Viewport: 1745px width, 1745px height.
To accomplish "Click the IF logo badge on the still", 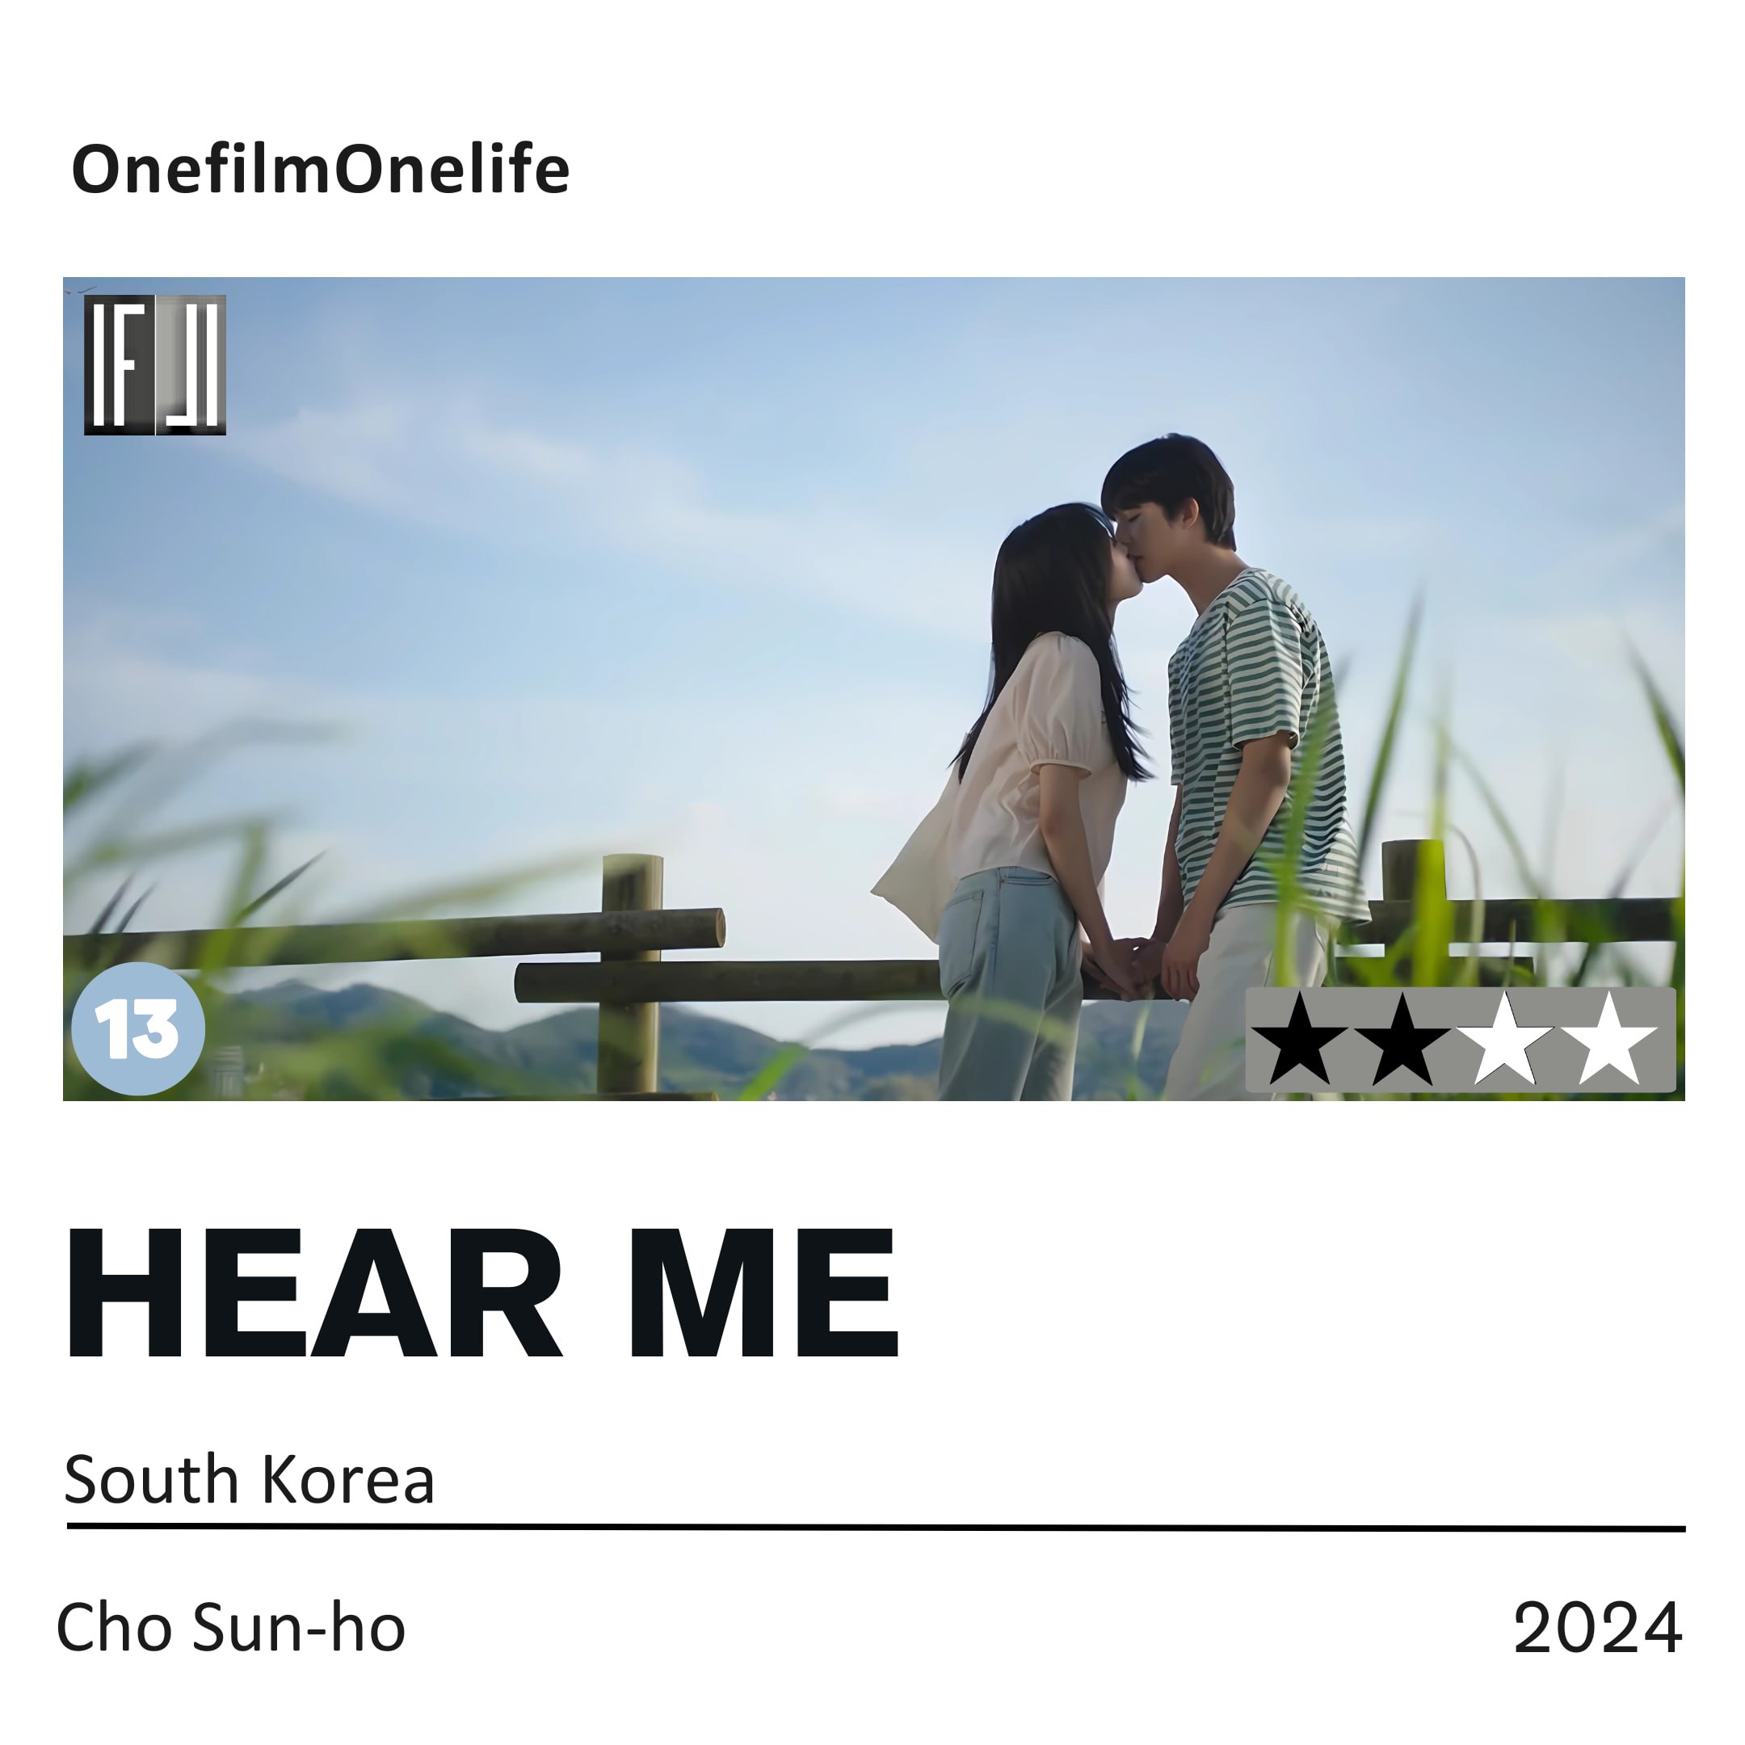I will coord(154,365).
